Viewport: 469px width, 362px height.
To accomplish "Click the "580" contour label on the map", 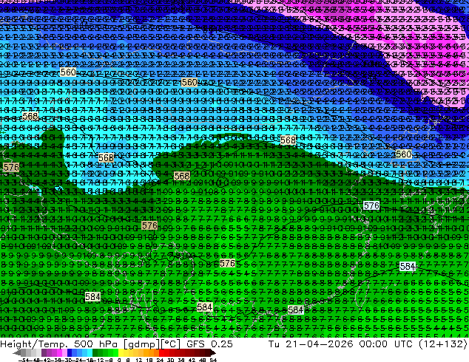I will [403, 154].
